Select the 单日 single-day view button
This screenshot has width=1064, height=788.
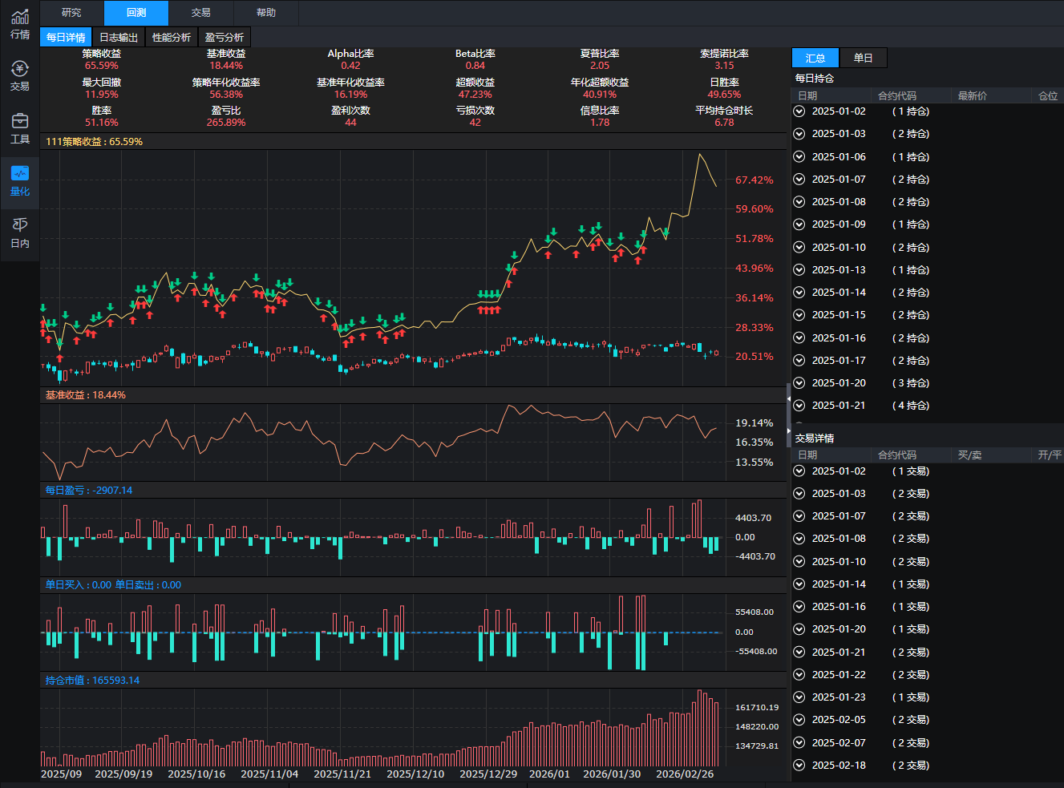pyautogui.click(x=863, y=58)
